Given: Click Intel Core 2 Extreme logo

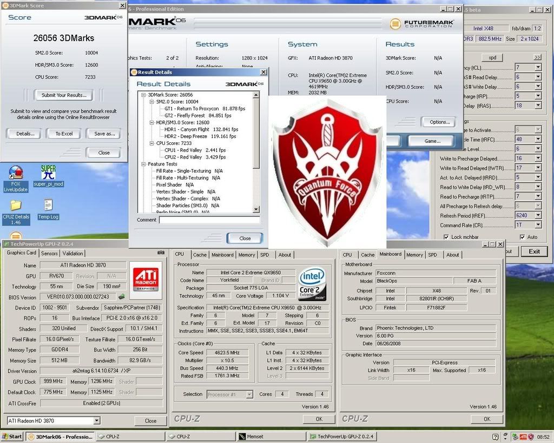Looking at the screenshot, I should (312, 285).
